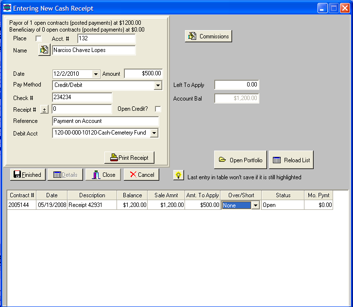Click the Check # input field
The width and height of the screenshot is (353, 307).
tap(82, 98)
